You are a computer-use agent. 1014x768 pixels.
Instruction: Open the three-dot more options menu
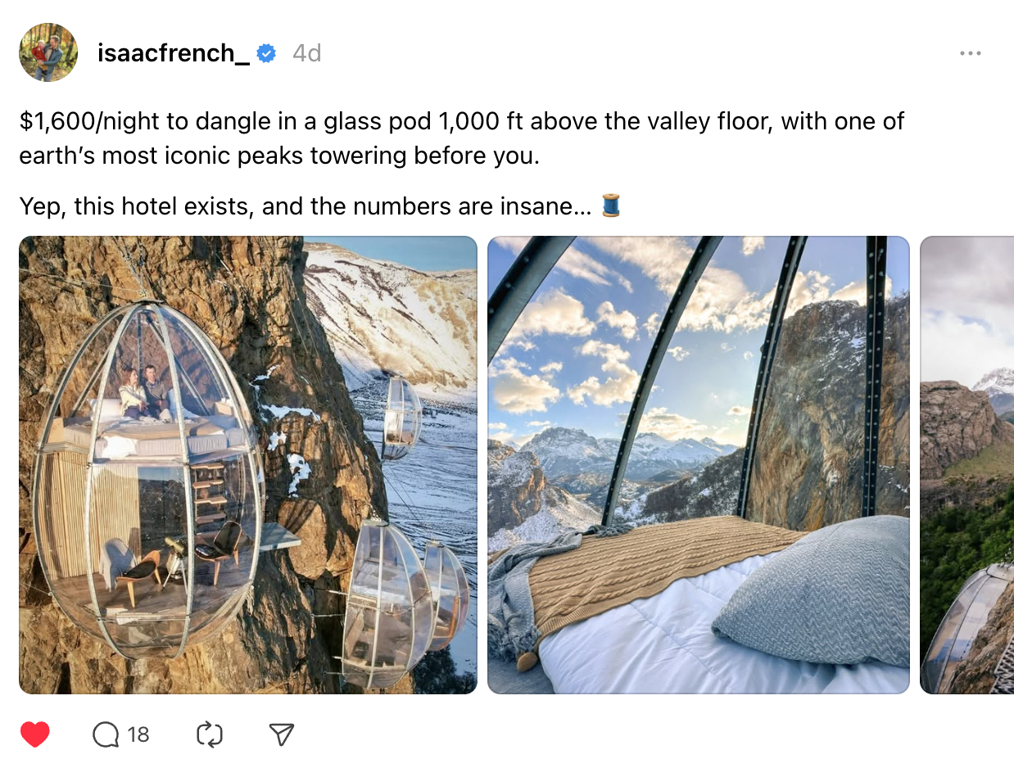970,53
